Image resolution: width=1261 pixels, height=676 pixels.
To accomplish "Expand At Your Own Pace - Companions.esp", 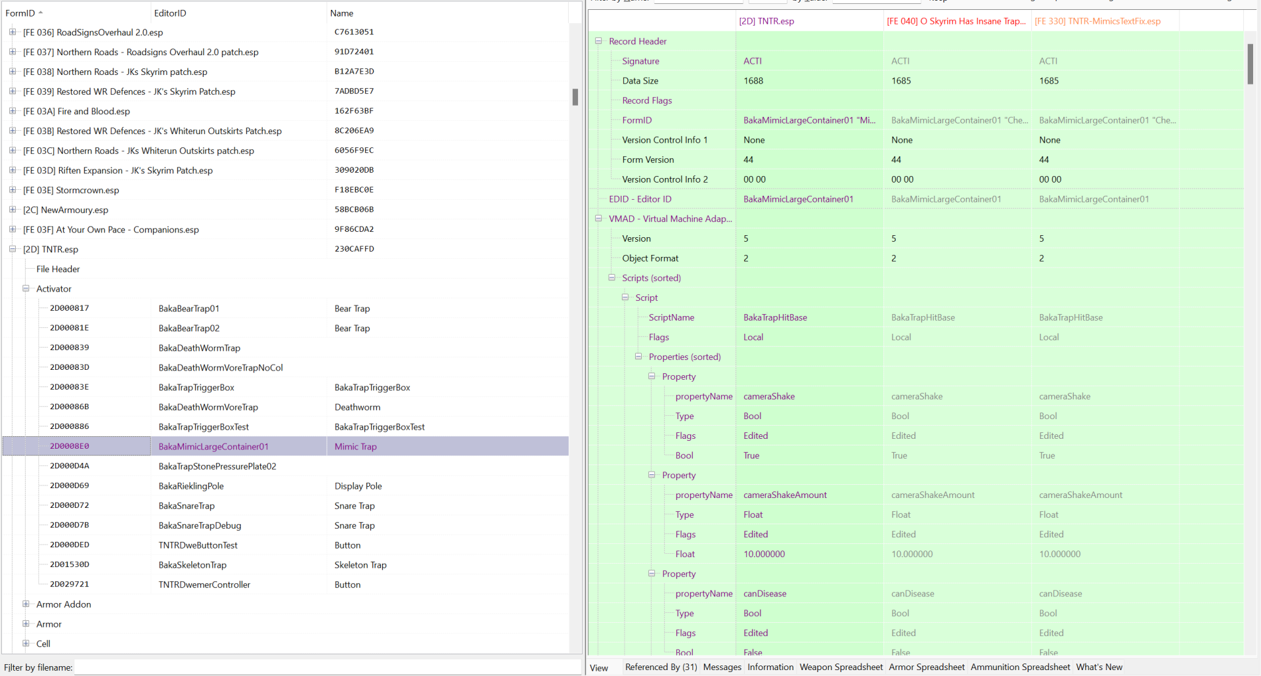I will [12, 229].
